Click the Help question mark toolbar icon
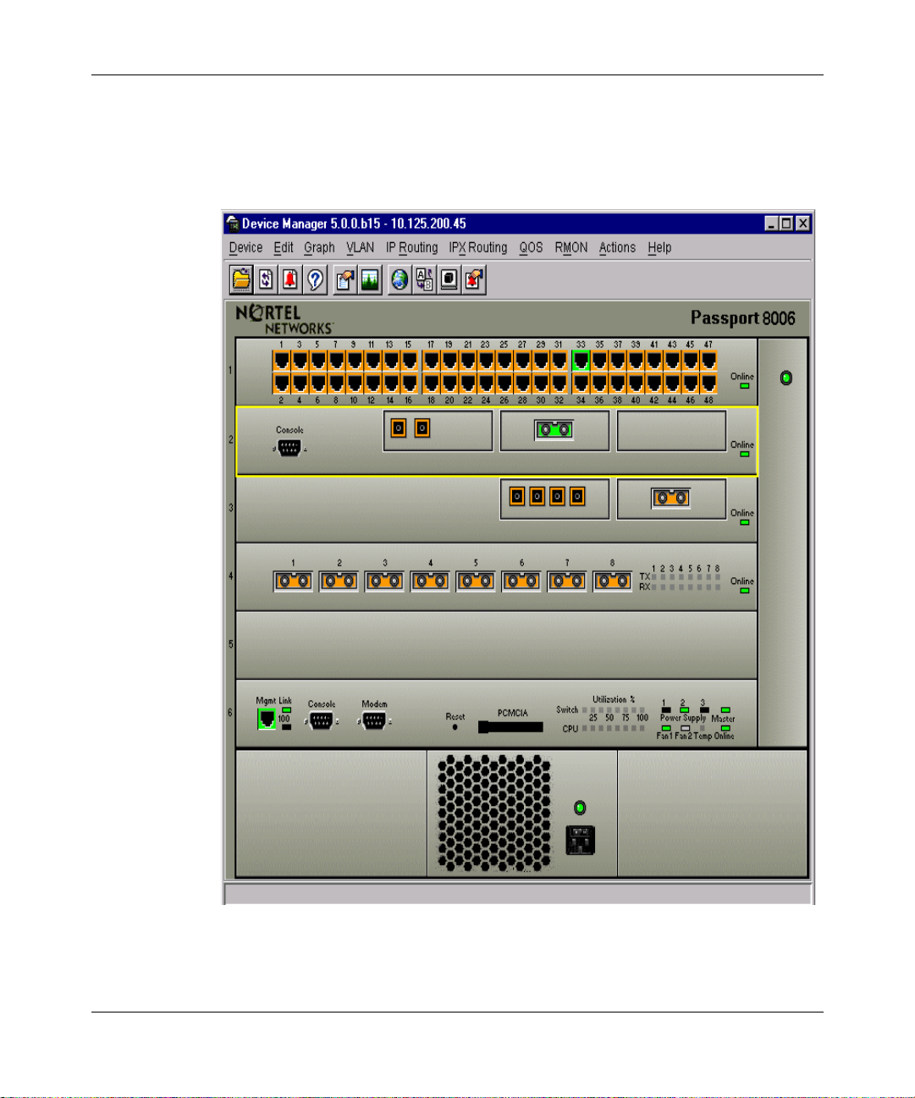Image resolution: width=915 pixels, height=1098 pixels. click(315, 279)
